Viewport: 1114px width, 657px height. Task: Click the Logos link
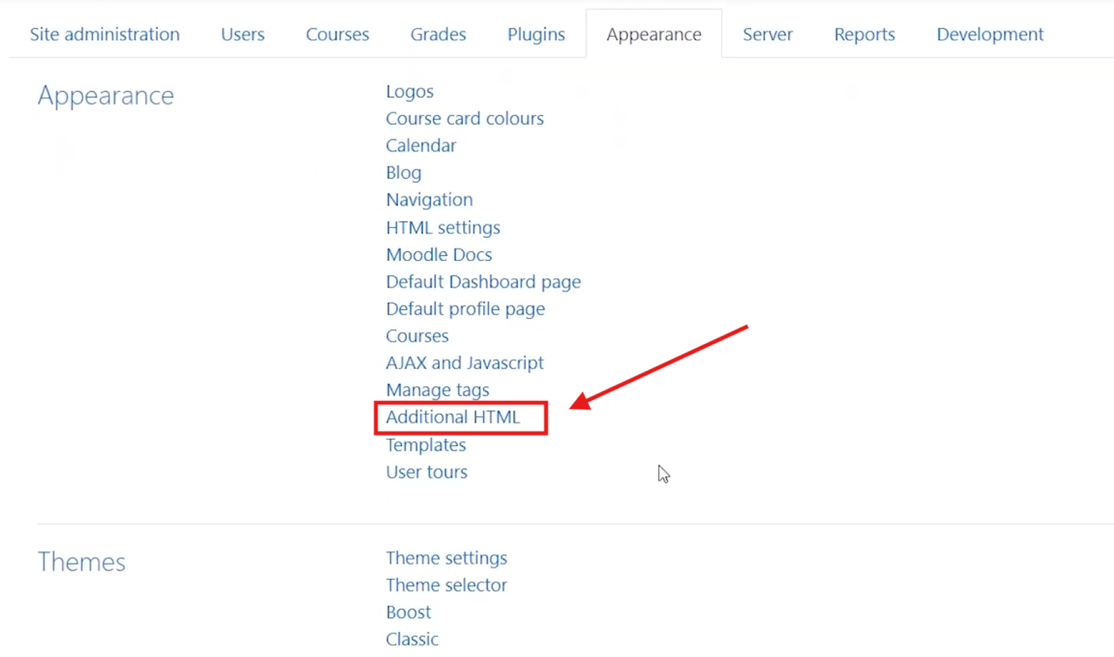[x=409, y=91]
